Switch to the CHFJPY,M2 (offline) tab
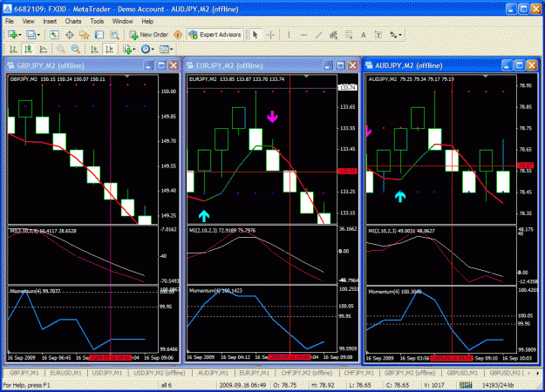 [x=307, y=373]
